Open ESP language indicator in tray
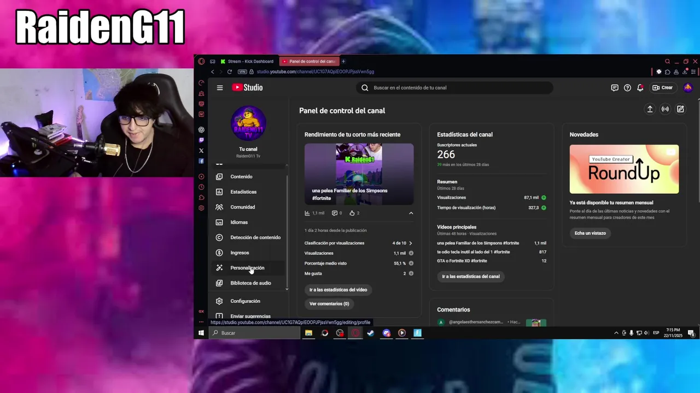The height and width of the screenshot is (393, 700). (656, 333)
